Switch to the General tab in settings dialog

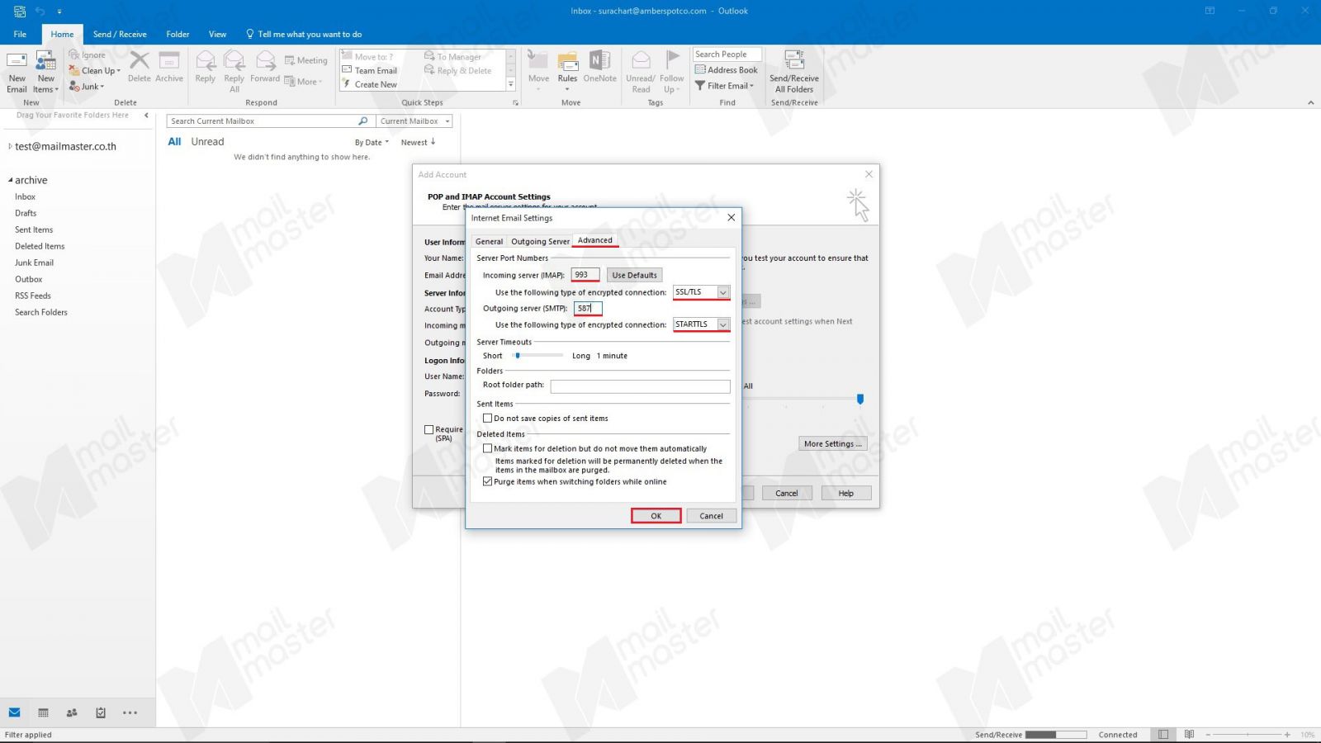coord(489,241)
